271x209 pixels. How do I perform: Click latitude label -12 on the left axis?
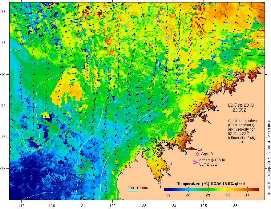(x=3, y=12)
